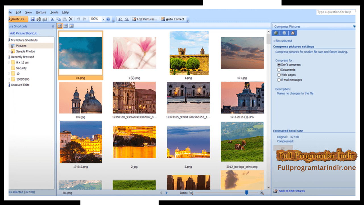Click the Paste toolbar icon

click(65, 19)
